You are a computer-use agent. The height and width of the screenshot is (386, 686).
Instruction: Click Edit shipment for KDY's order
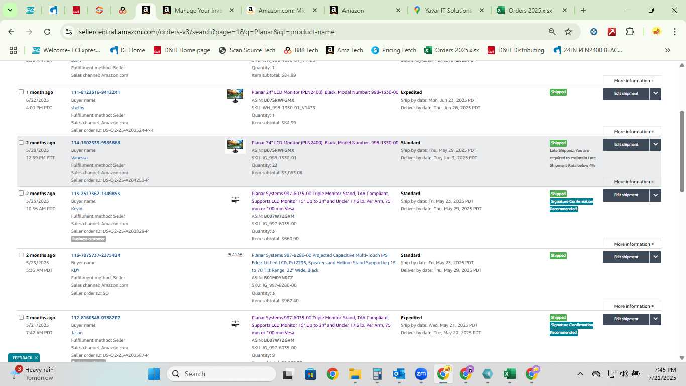626,257
